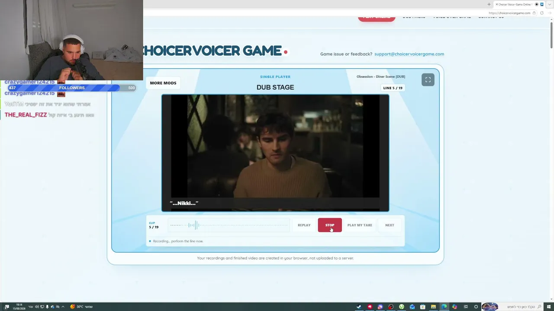The width and height of the screenshot is (554, 311).
Task: Email support@choicervoicergame.com link
Action: (409, 54)
